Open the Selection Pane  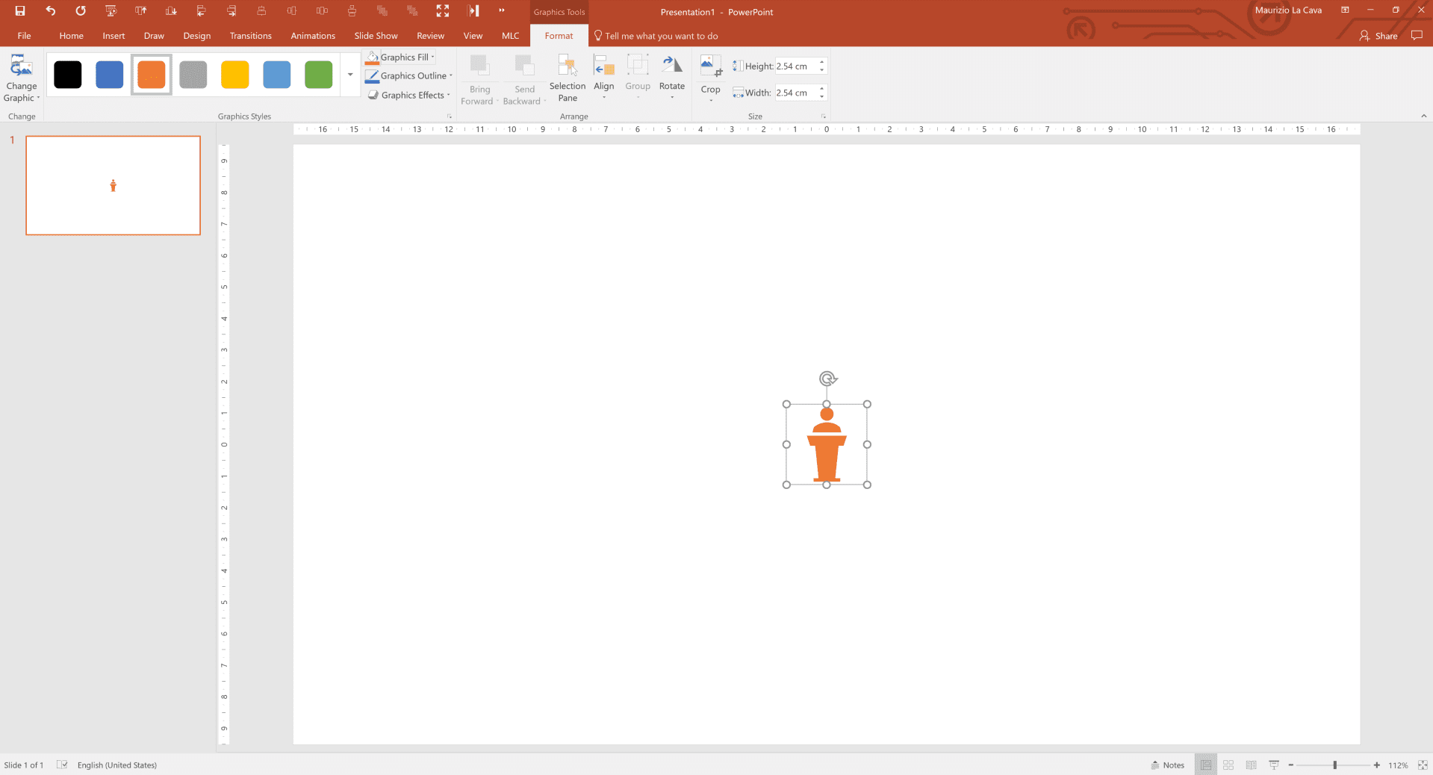click(x=567, y=77)
